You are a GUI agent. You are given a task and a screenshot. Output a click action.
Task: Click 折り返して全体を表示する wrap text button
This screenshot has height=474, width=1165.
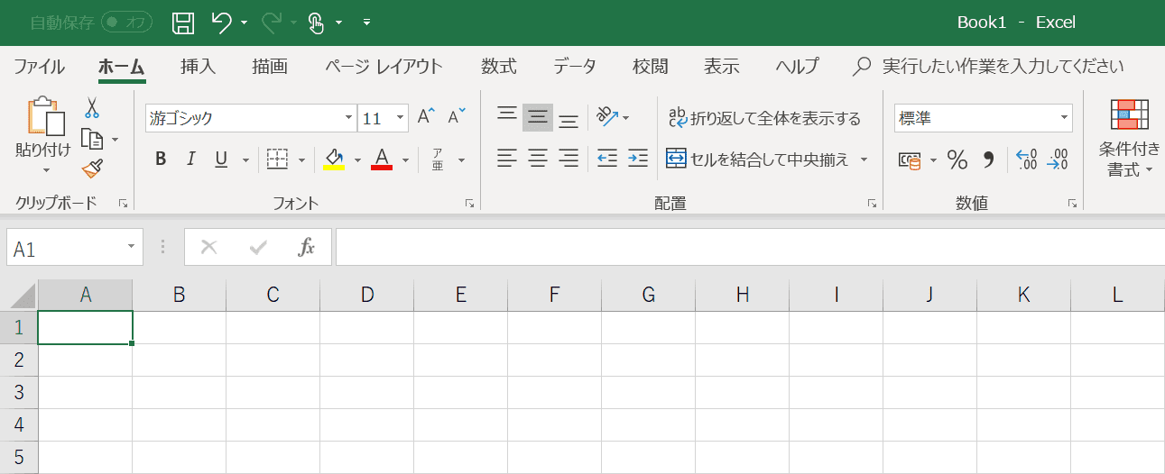click(764, 118)
